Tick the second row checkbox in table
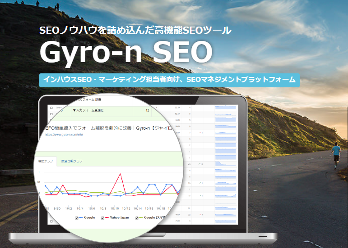Viewport: 348px width, 248px height. tap(51, 114)
